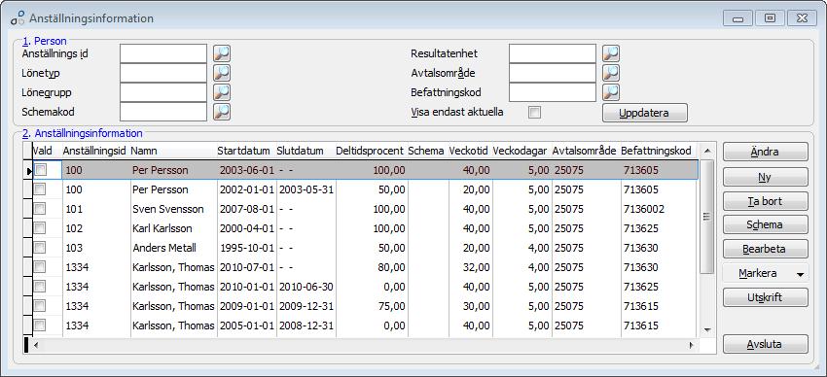
Task: Click the Ny button
Action: 766,177
